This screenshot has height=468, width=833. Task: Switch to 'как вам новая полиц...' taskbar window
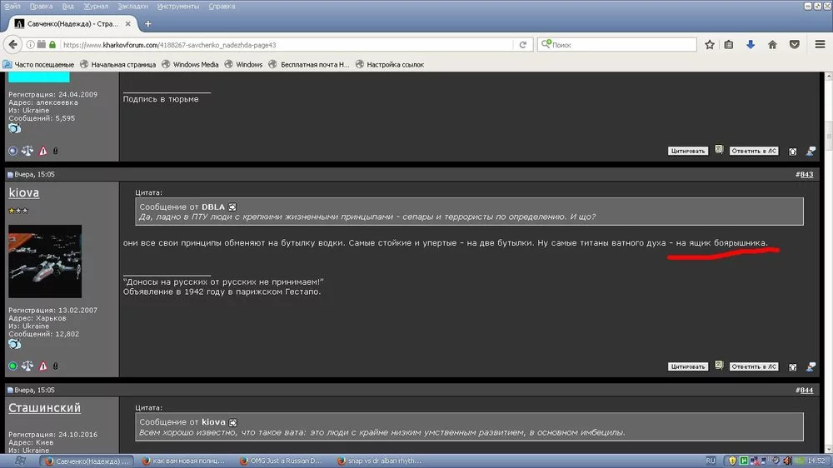tap(183, 461)
